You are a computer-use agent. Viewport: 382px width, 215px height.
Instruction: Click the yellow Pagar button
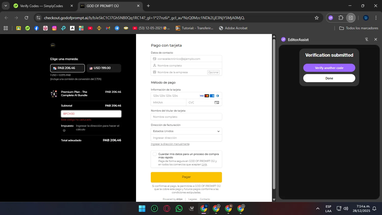[x=186, y=177]
